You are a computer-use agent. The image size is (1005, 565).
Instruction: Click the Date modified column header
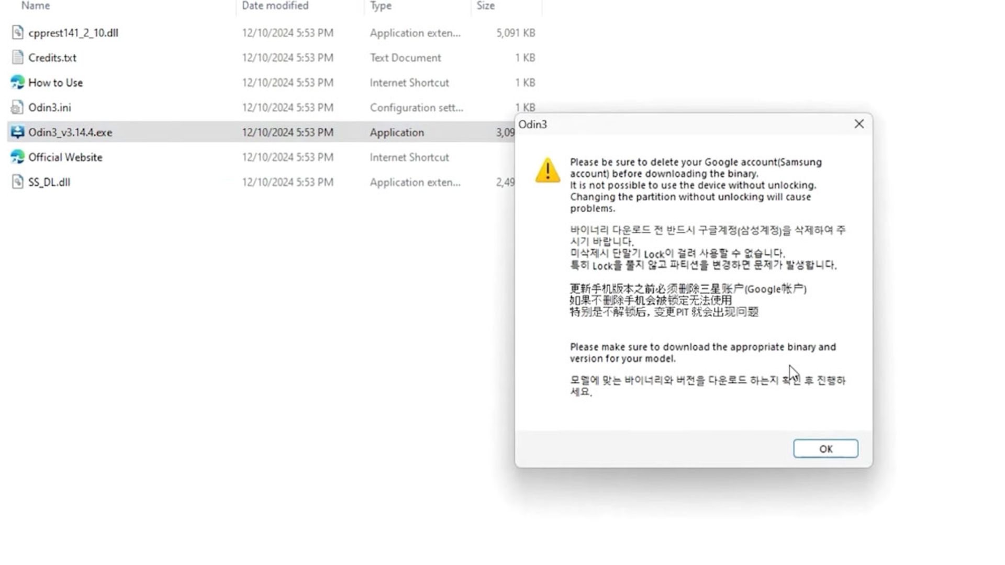click(275, 6)
